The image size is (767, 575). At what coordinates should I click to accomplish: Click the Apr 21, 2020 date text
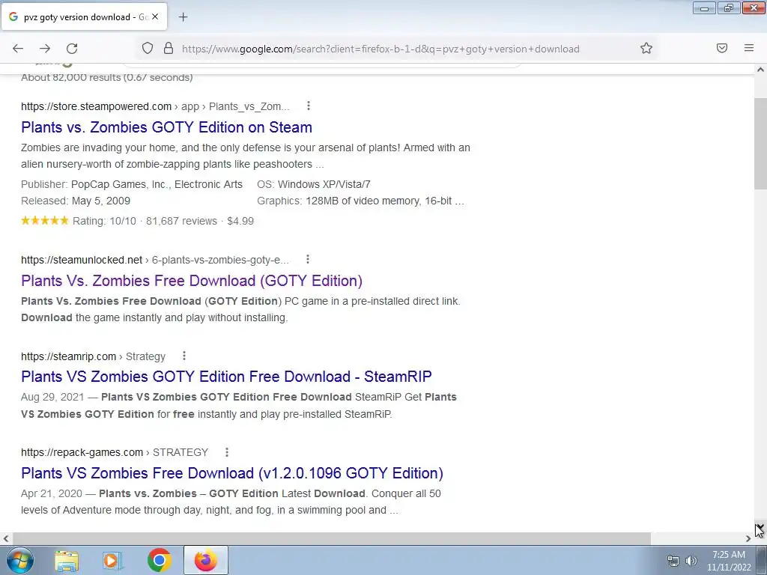[x=52, y=493]
